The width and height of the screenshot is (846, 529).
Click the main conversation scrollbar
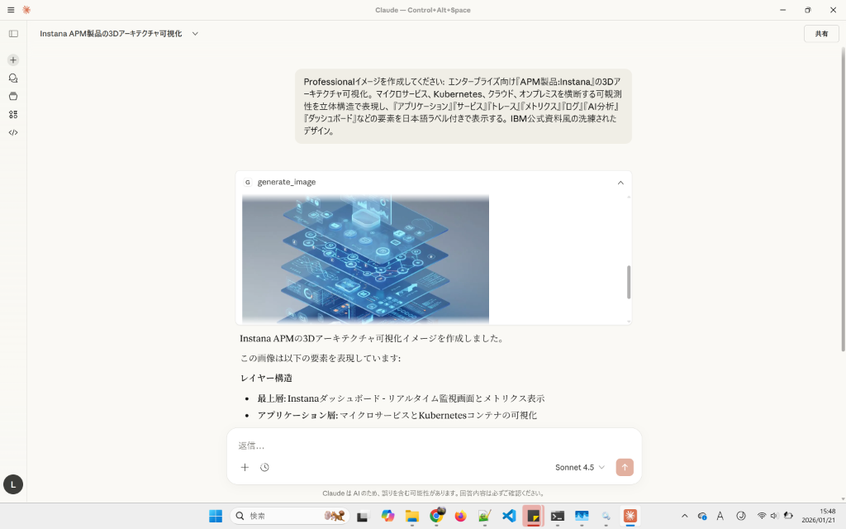[x=843, y=200]
